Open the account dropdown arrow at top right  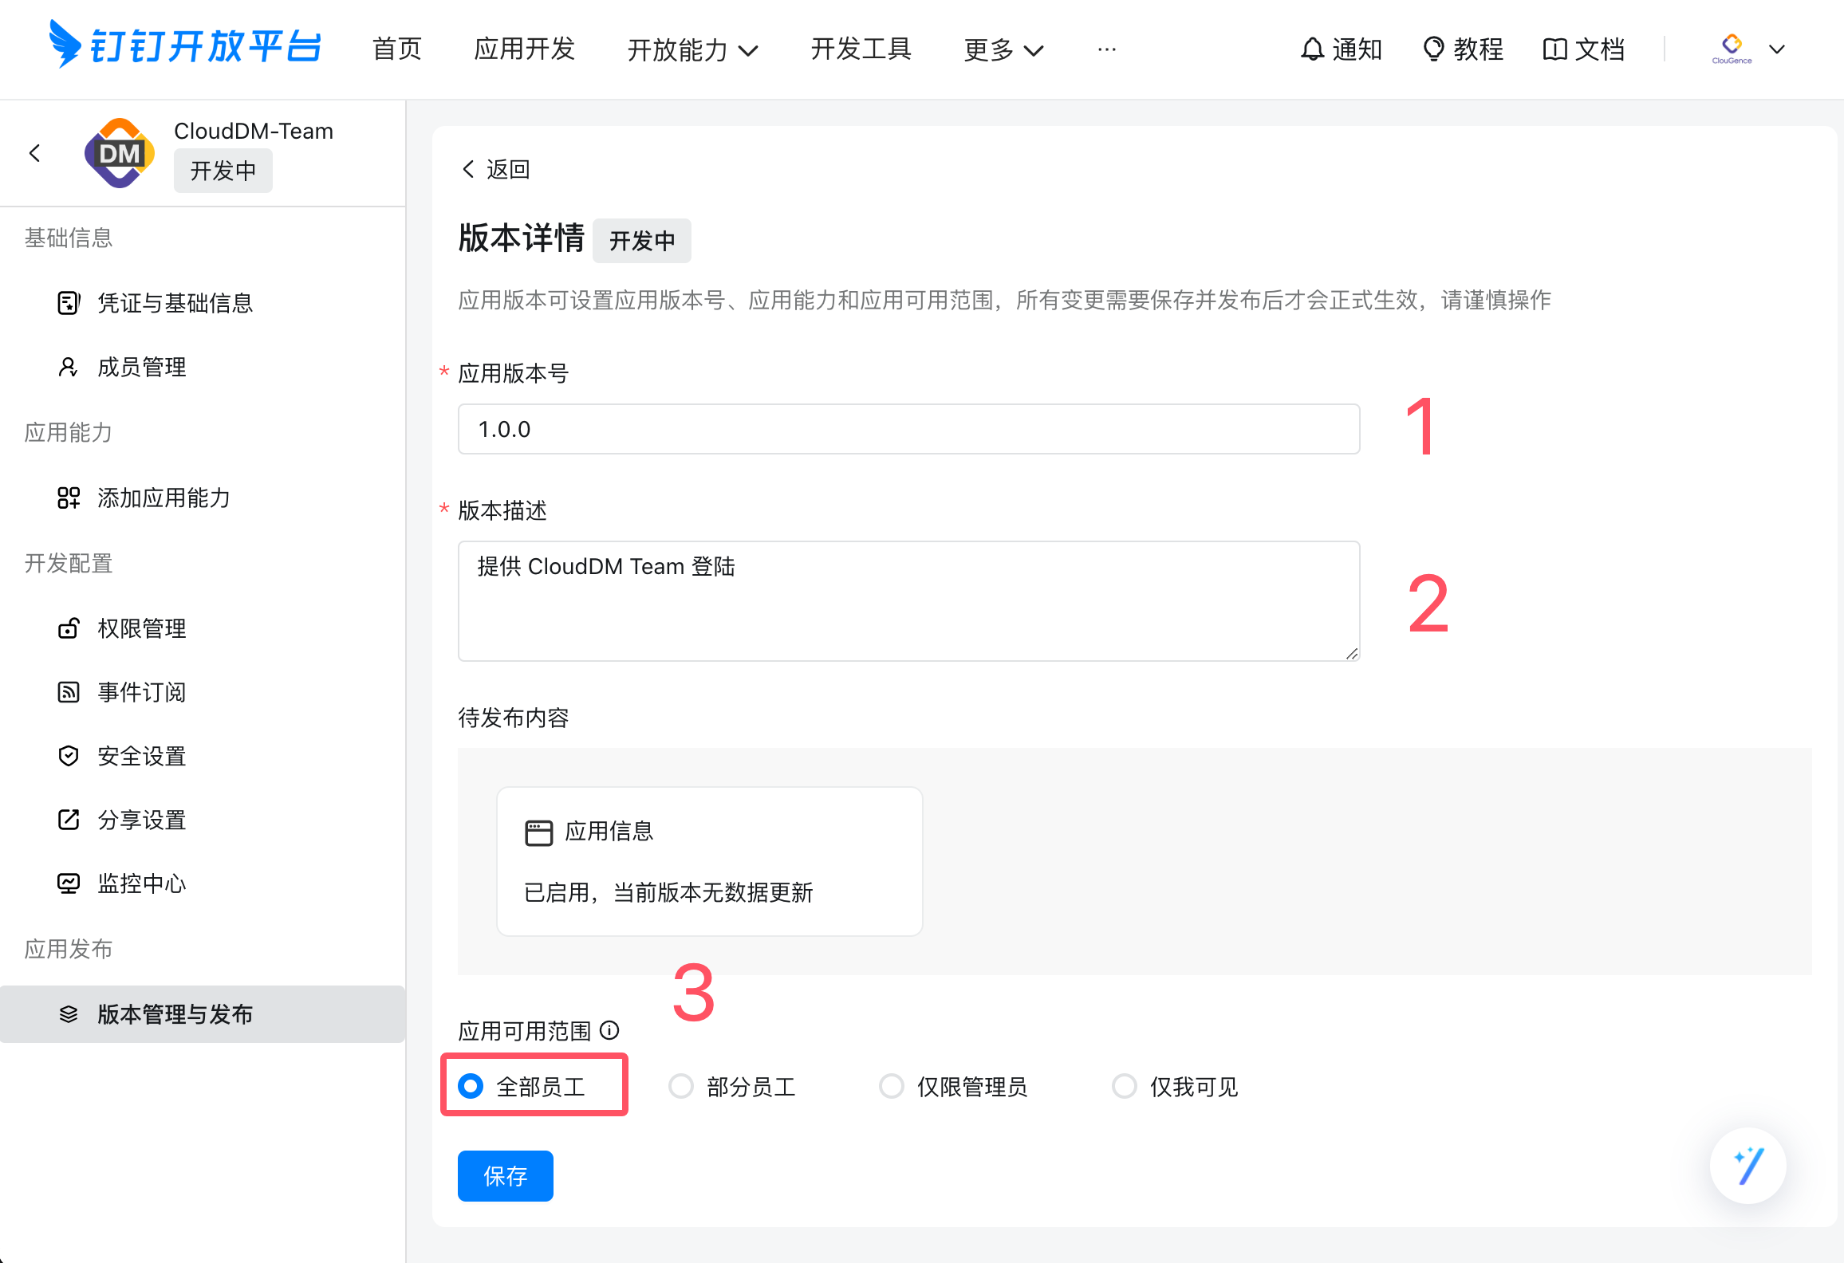(1777, 49)
